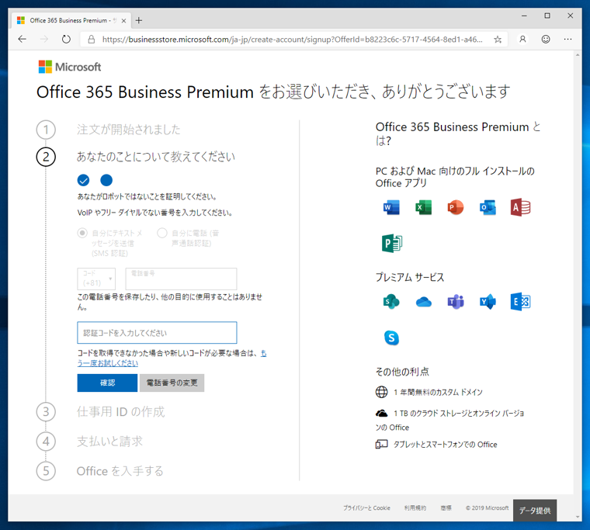Click the smiley feedback icon
The image size is (590, 530).
546,39
